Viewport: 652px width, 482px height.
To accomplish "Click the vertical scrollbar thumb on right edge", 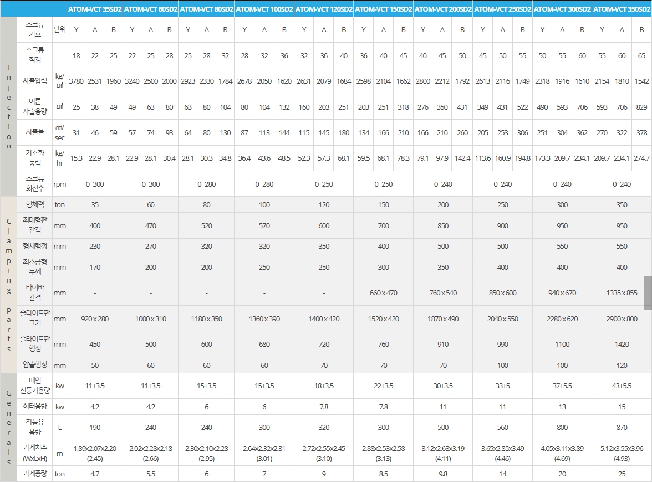I will point(648,293).
